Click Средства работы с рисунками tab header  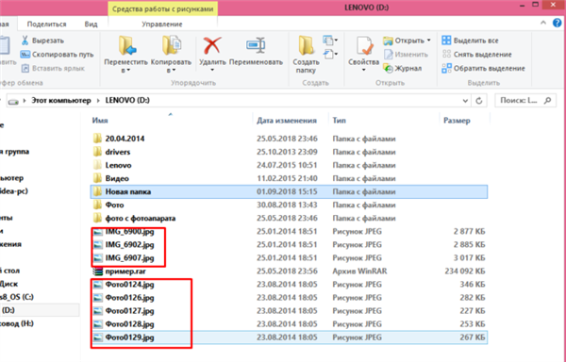pos(163,8)
